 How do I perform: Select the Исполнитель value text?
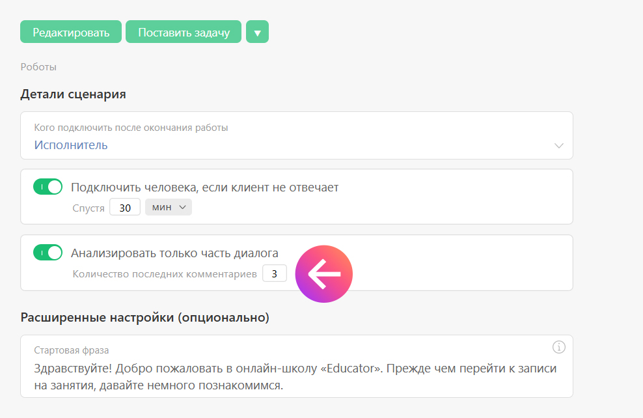71,145
